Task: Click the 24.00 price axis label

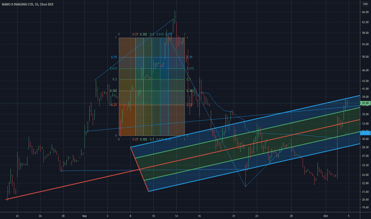Action: 365,175
